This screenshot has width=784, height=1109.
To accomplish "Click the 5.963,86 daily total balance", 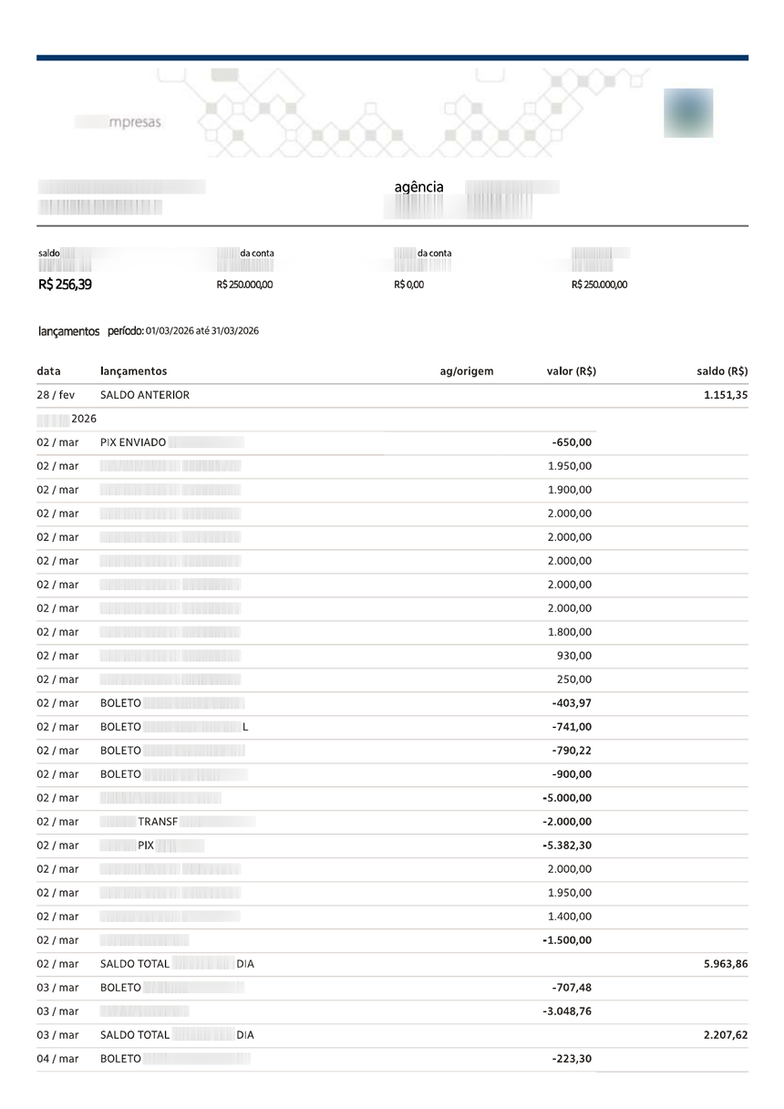I will tap(726, 964).
